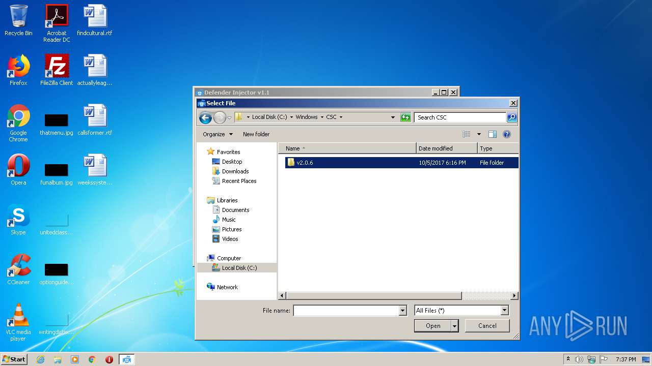652x366 pixels.
Task: Click the horizontal scrollbar right arrow
Action: (514, 296)
